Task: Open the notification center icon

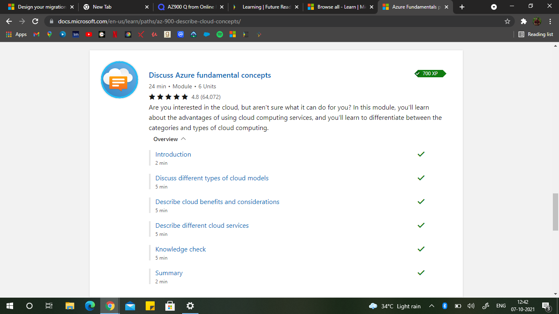Action: [545, 306]
